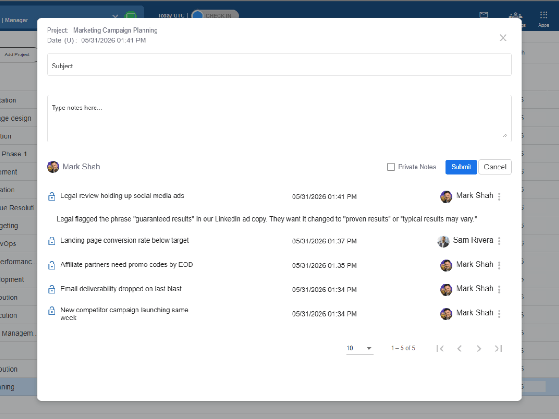Click the Manager tab in background header
559x419 pixels.
coord(16,20)
